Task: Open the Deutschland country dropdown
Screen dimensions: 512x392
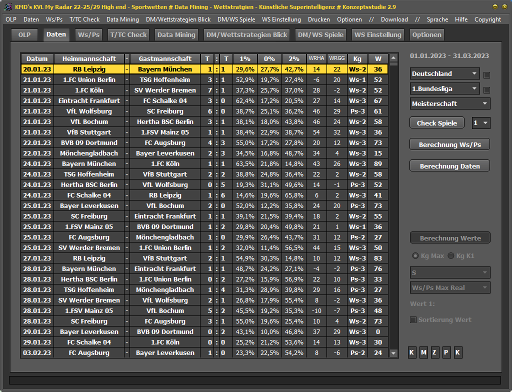Action: (x=444, y=74)
